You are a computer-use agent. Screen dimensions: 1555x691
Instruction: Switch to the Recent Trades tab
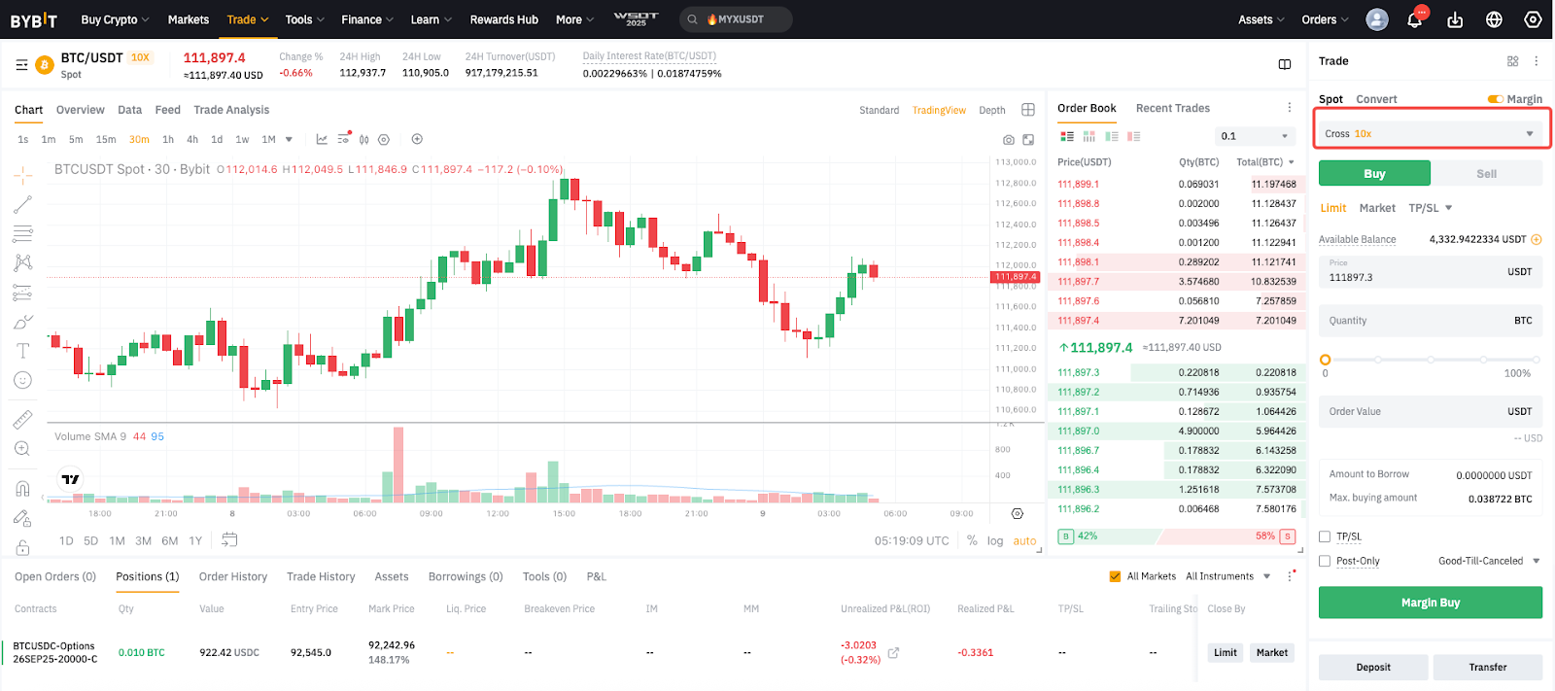click(x=1172, y=108)
